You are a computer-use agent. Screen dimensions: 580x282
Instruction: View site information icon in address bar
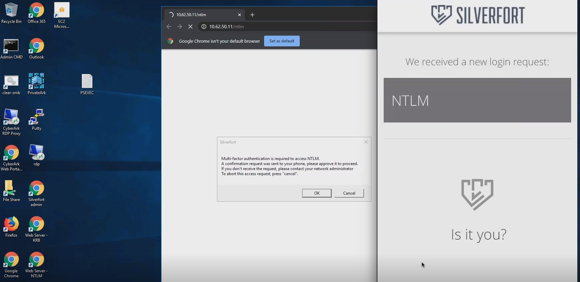(204, 27)
